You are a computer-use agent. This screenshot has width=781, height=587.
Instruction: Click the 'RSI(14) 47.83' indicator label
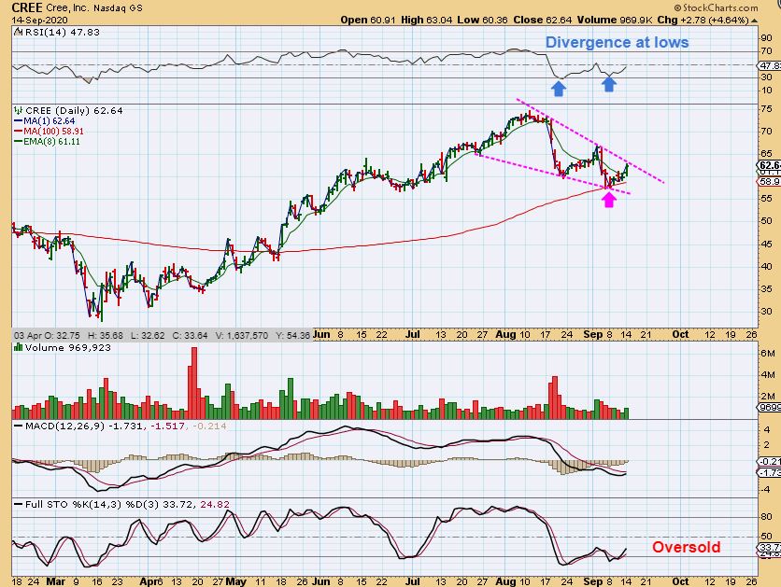[63, 32]
